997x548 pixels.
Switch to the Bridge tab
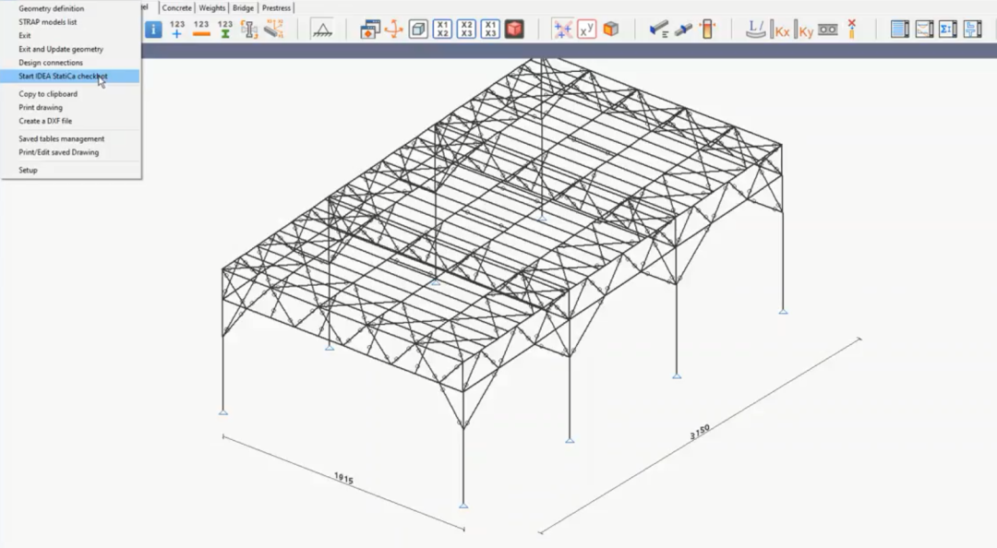(x=244, y=8)
